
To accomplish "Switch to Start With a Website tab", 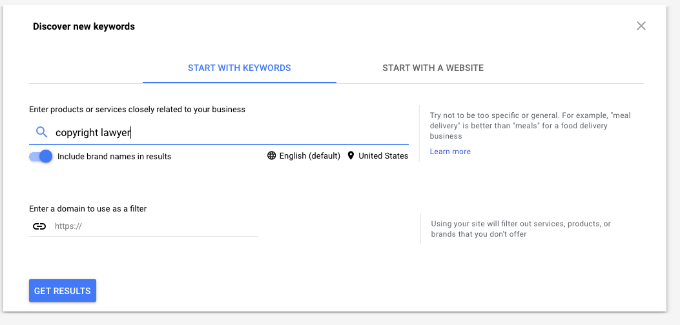I will tap(433, 68).
